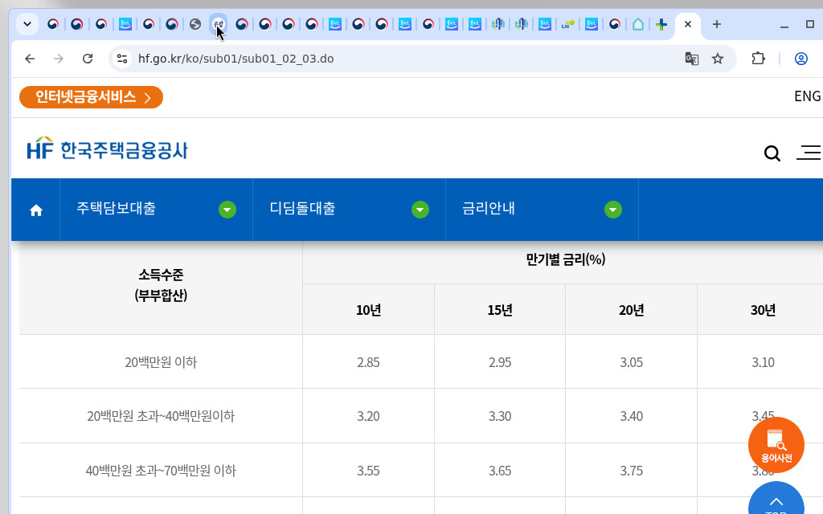Select the 20백만원 이하 row label
This screenshot has width=823, height=514.
(161, 362)
